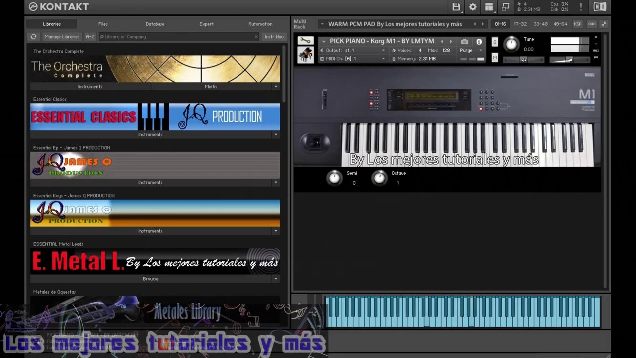
Task: Open the save/files disk menu
Action: point(456,7)
